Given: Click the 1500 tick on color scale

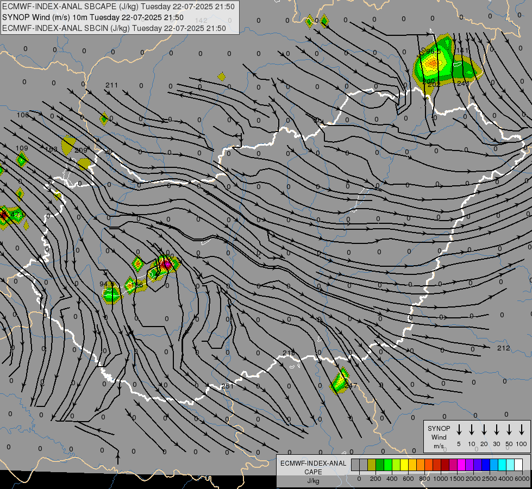Looking at the screenshot, I should click(457, 479).
